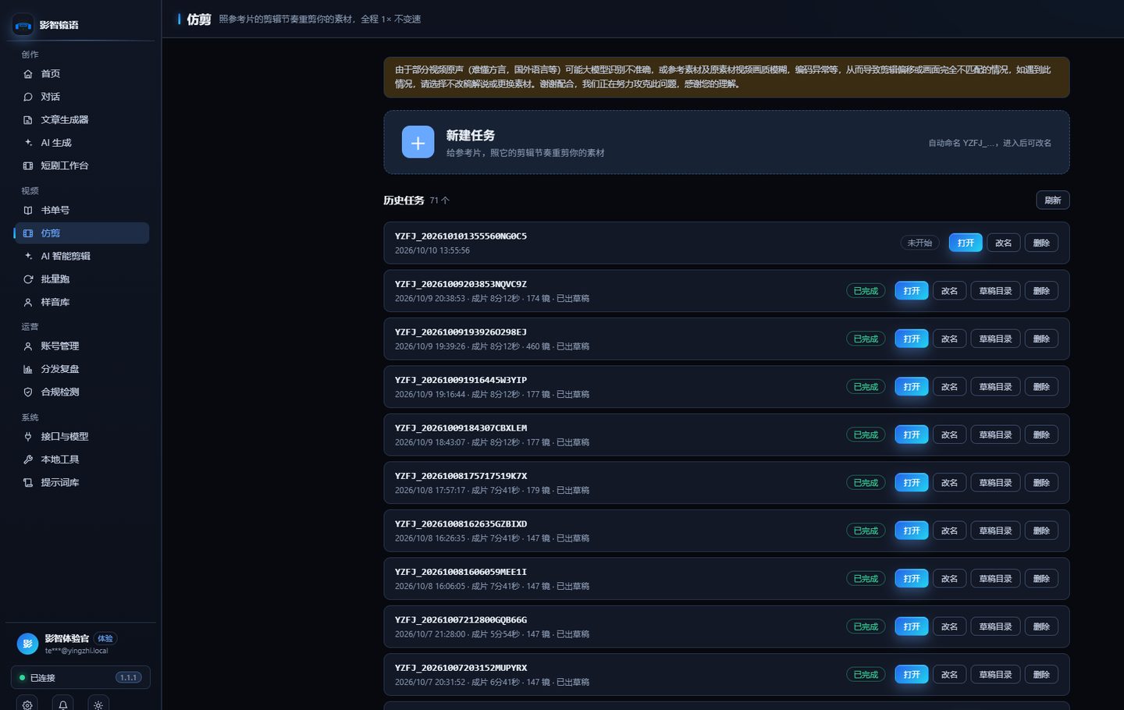The width and height of the screenshot is (1124, 710).
Task: Click the 影智体验官 user avatar
Action: [27, 644]
